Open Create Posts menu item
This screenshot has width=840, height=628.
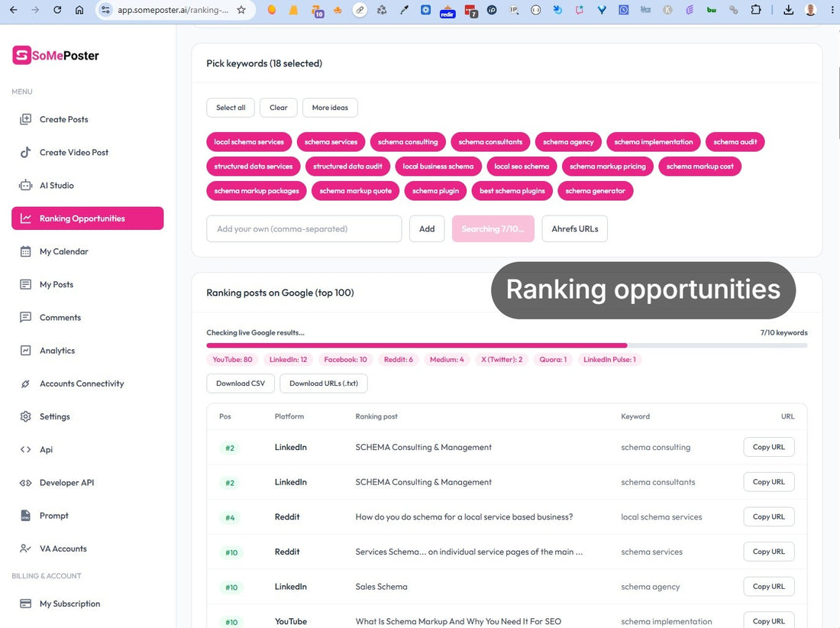coord(63,119)
